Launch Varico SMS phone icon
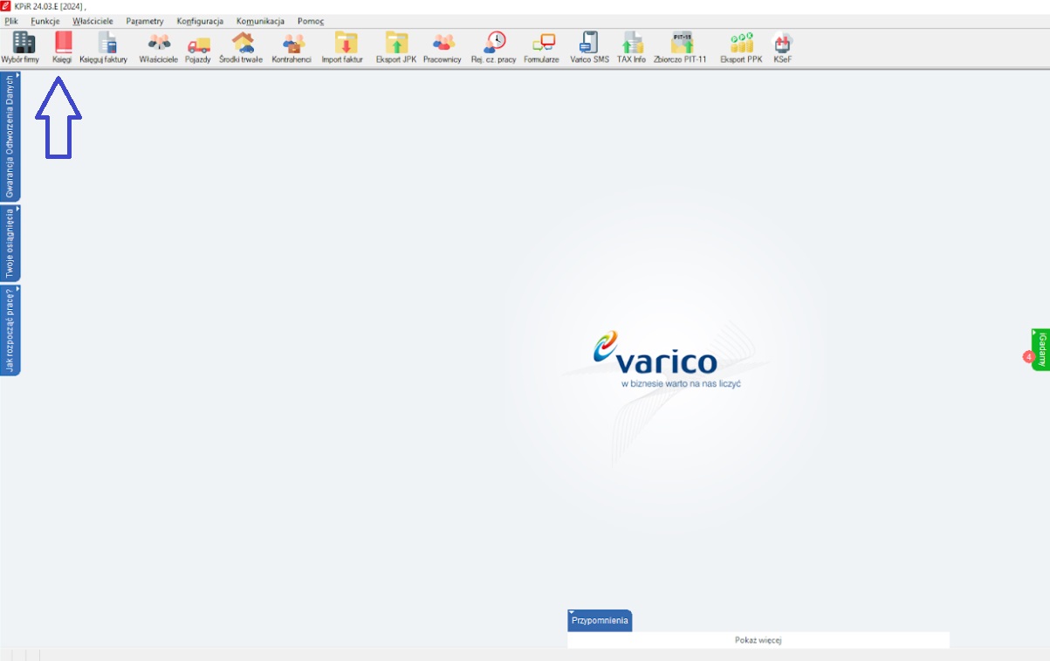The width and height of the screenshot is (1050, 661). pyautogui.click(x=590, y=48)
